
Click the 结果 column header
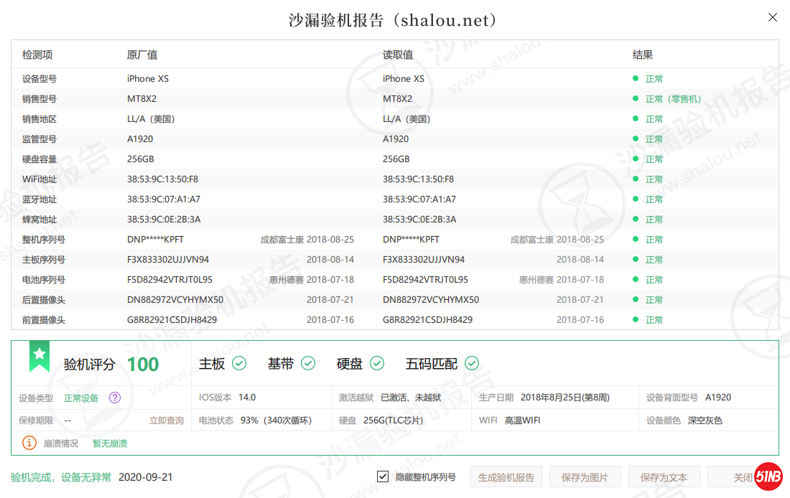click(642, 55)
